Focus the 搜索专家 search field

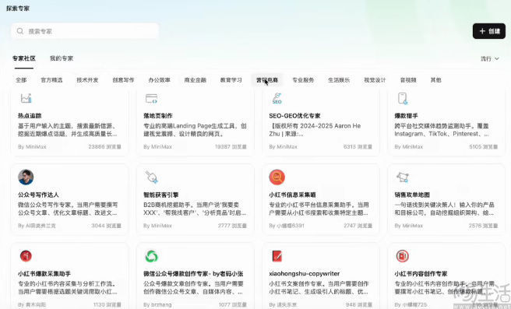coord(85,31)
